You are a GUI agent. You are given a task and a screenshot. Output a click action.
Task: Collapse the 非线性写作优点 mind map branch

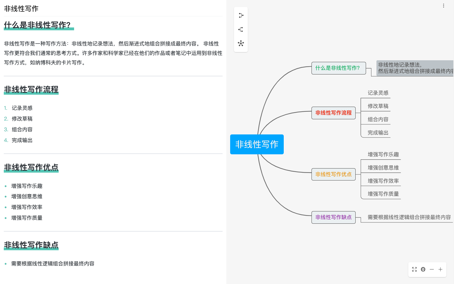pos(334,174)
